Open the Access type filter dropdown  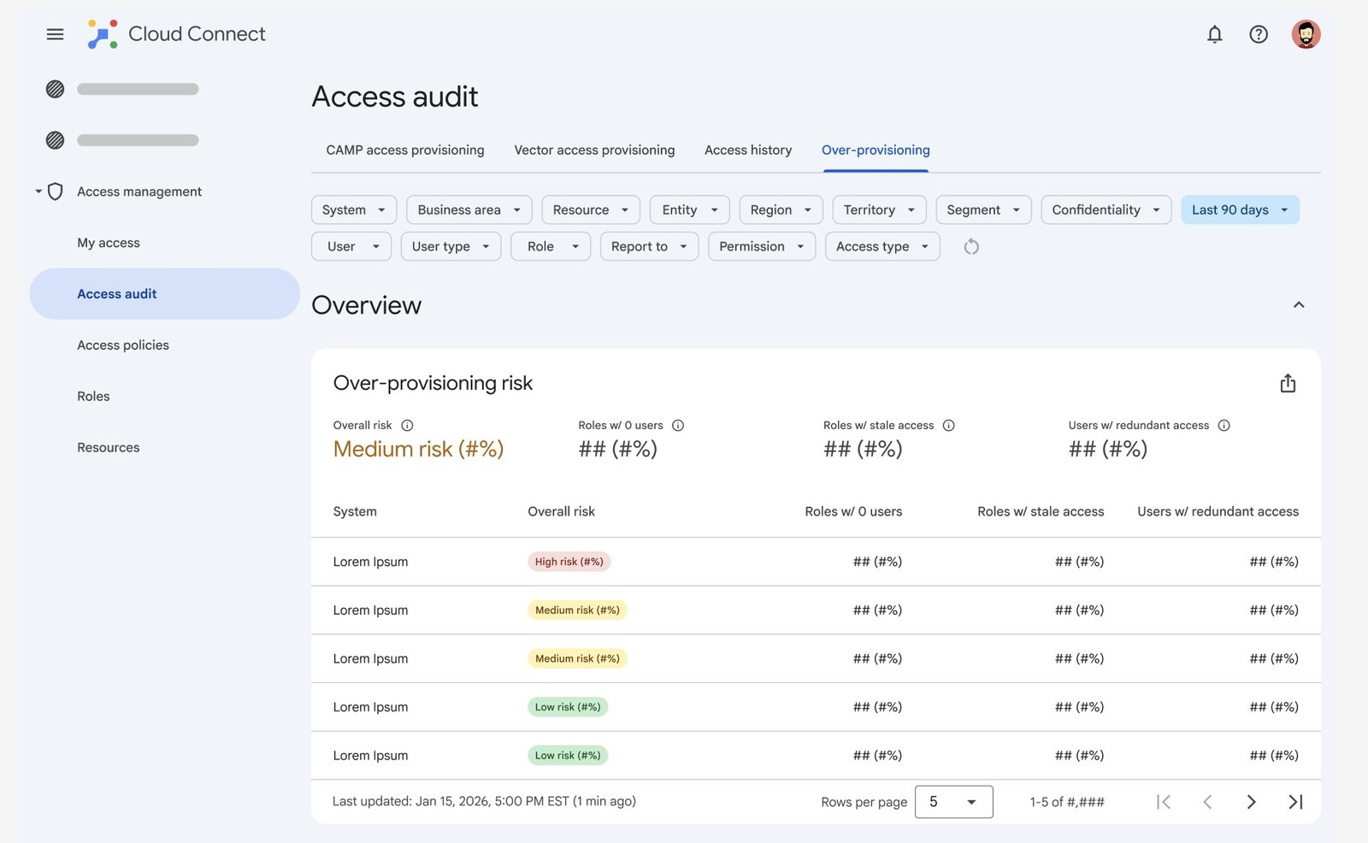click(x=882, y=246)
